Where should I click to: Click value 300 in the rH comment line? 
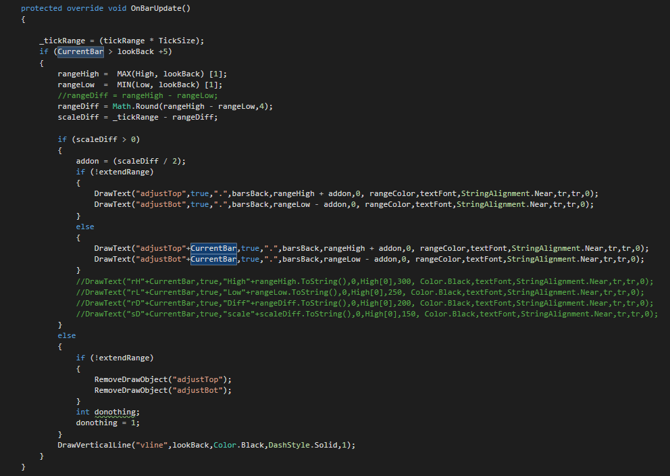[404, 281]
